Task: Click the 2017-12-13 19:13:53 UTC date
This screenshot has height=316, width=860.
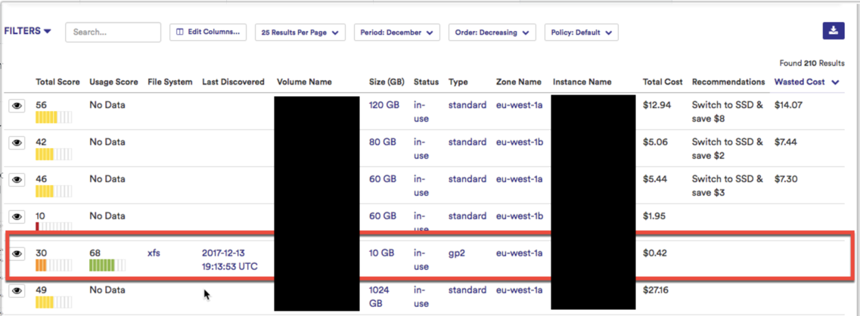Action: point(230,259)
